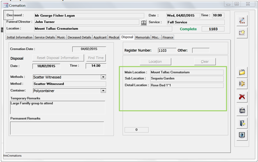Click the Detail Location field Rose Bed
The image size is (258, 162).
(x=187, y=85)
